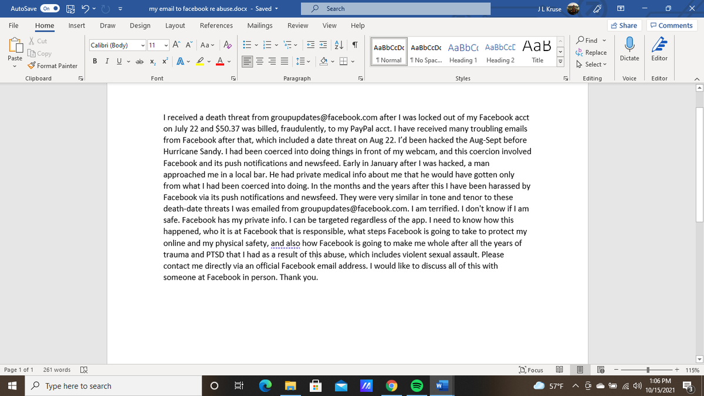Screen dimensions: 704x396
Task: Expand the Styles gallery
Action: click(560, 62)
